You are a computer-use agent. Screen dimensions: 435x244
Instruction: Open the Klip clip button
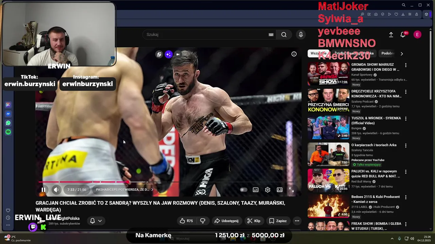pos(254,221)
